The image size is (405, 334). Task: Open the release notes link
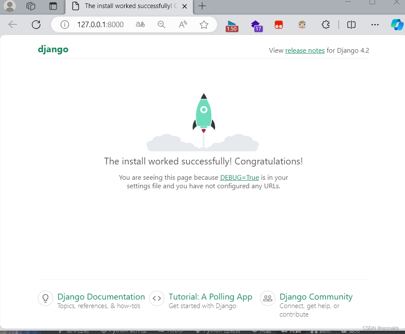click(x=305, y=51)
